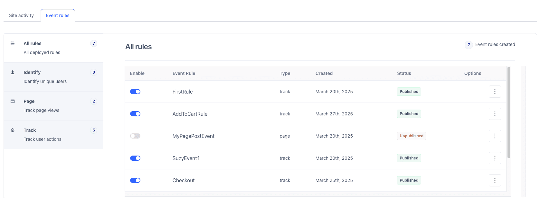
Task: Click the Unpublished badge for MyPagePostEvent
Action: (412, 136)
